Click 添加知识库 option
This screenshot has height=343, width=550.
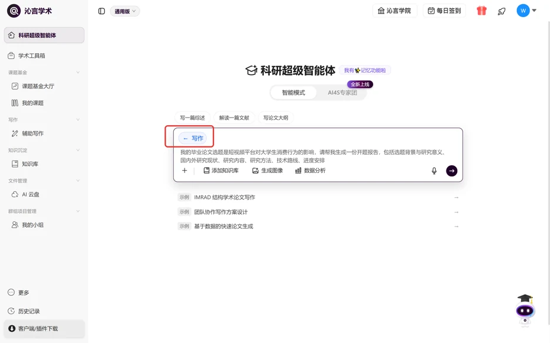click(221, 171)
